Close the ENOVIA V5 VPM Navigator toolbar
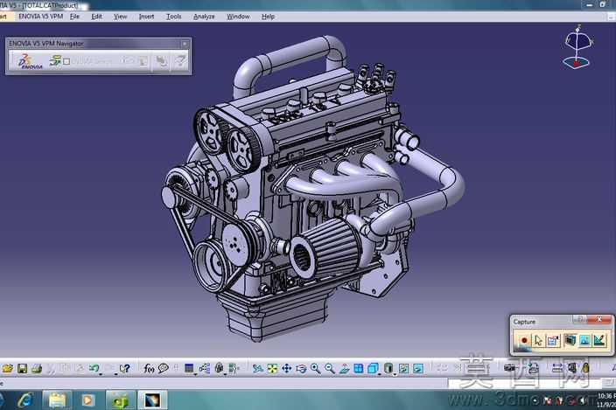This screenshot has height=410, width=616. click(x=185, y=44)
